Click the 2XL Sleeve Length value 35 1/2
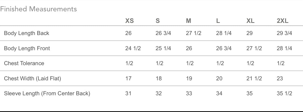303x112 pixels. (284, 93)
